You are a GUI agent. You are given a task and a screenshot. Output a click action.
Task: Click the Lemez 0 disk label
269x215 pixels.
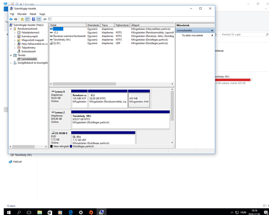coord(60,99)
